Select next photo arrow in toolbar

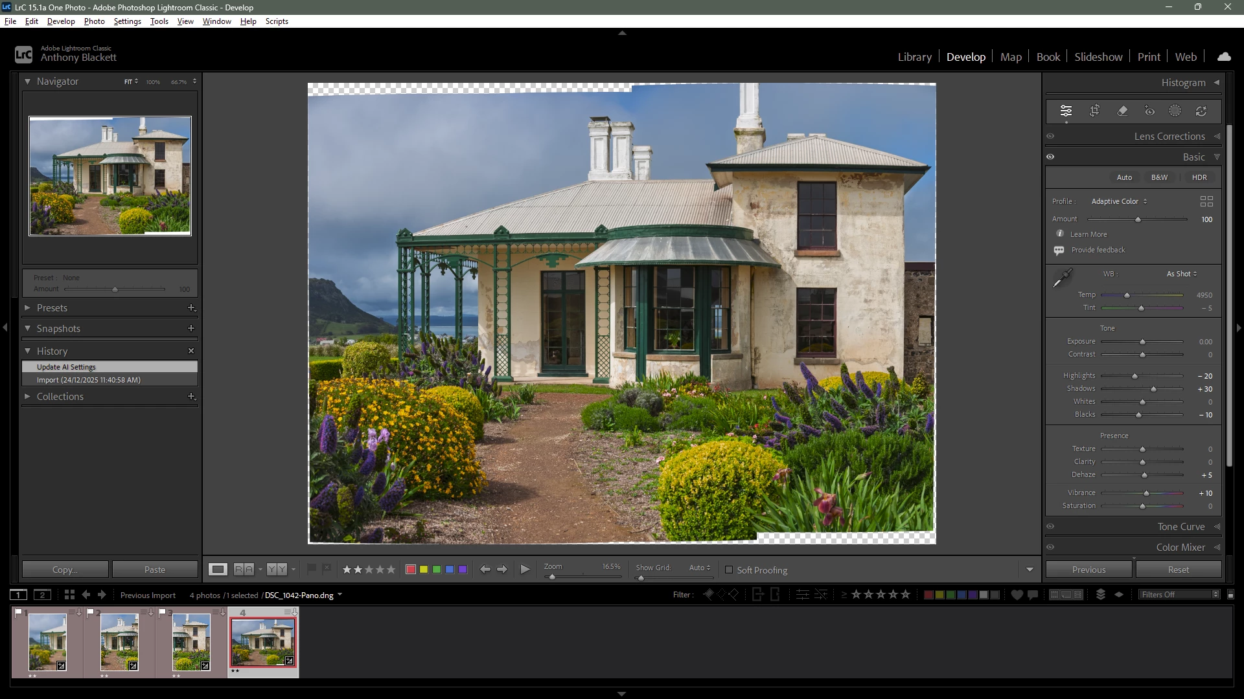tap(501, 570)
